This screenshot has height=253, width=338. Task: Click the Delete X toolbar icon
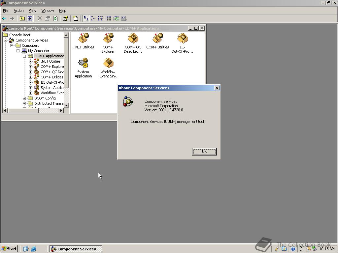tap(40, 18)
